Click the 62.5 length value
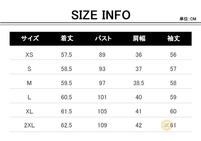 66,125
